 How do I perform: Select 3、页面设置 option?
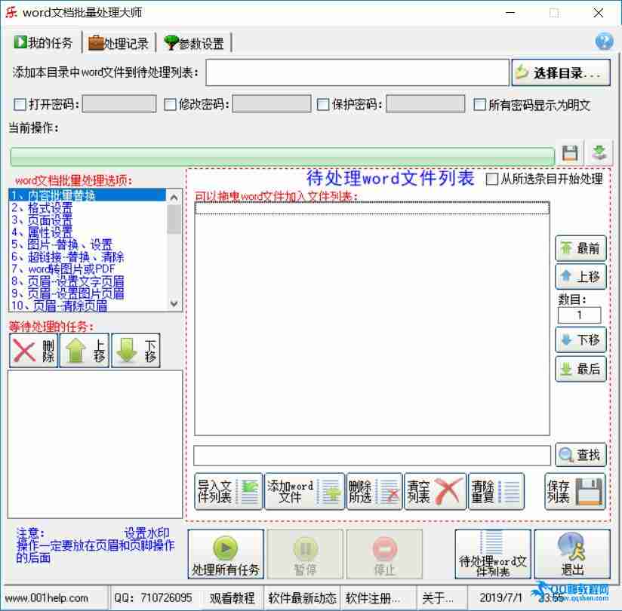(x=87, y=220)
